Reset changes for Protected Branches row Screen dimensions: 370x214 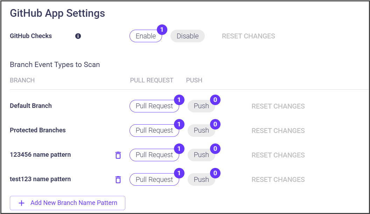pyautogui.click(x=278, y=131)
